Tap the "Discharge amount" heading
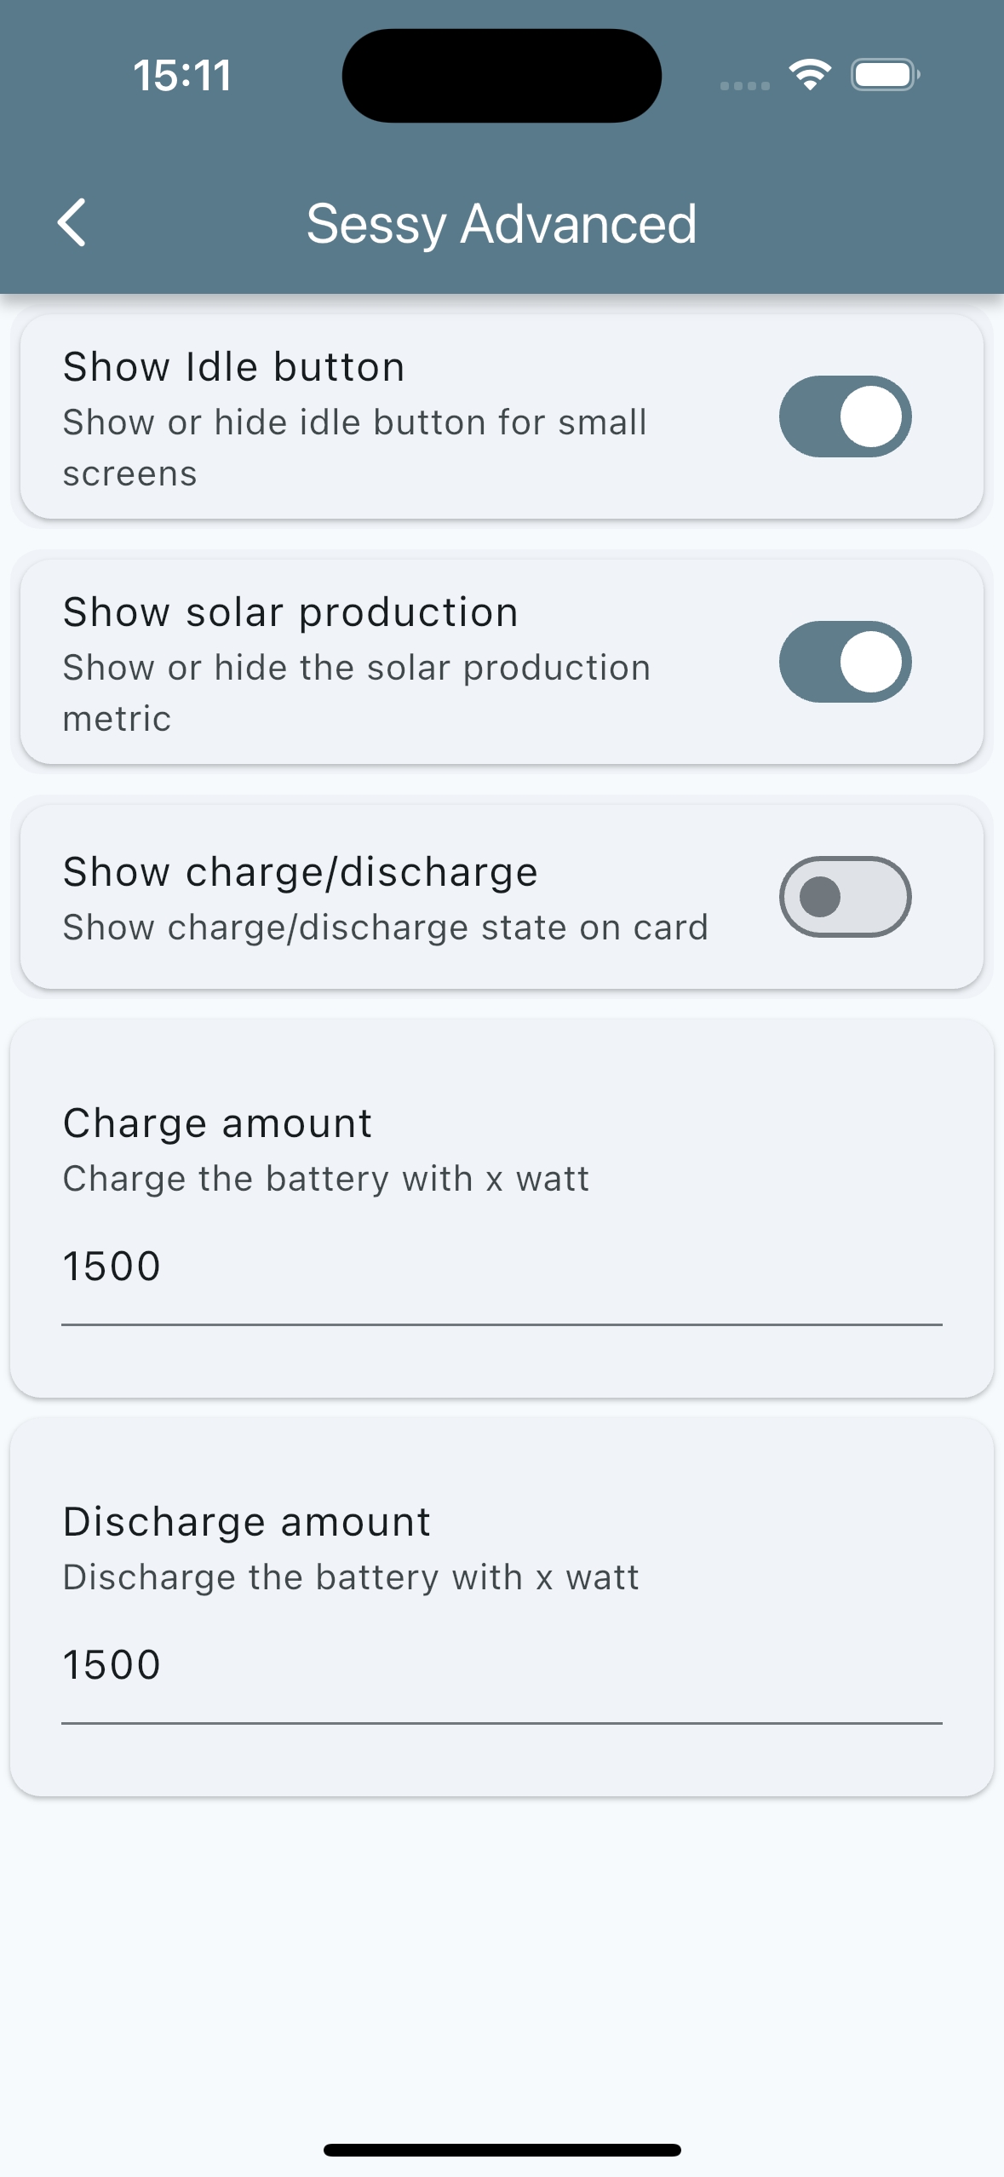This screenshot has height=2177, width=1004. tap(247, 1522)
